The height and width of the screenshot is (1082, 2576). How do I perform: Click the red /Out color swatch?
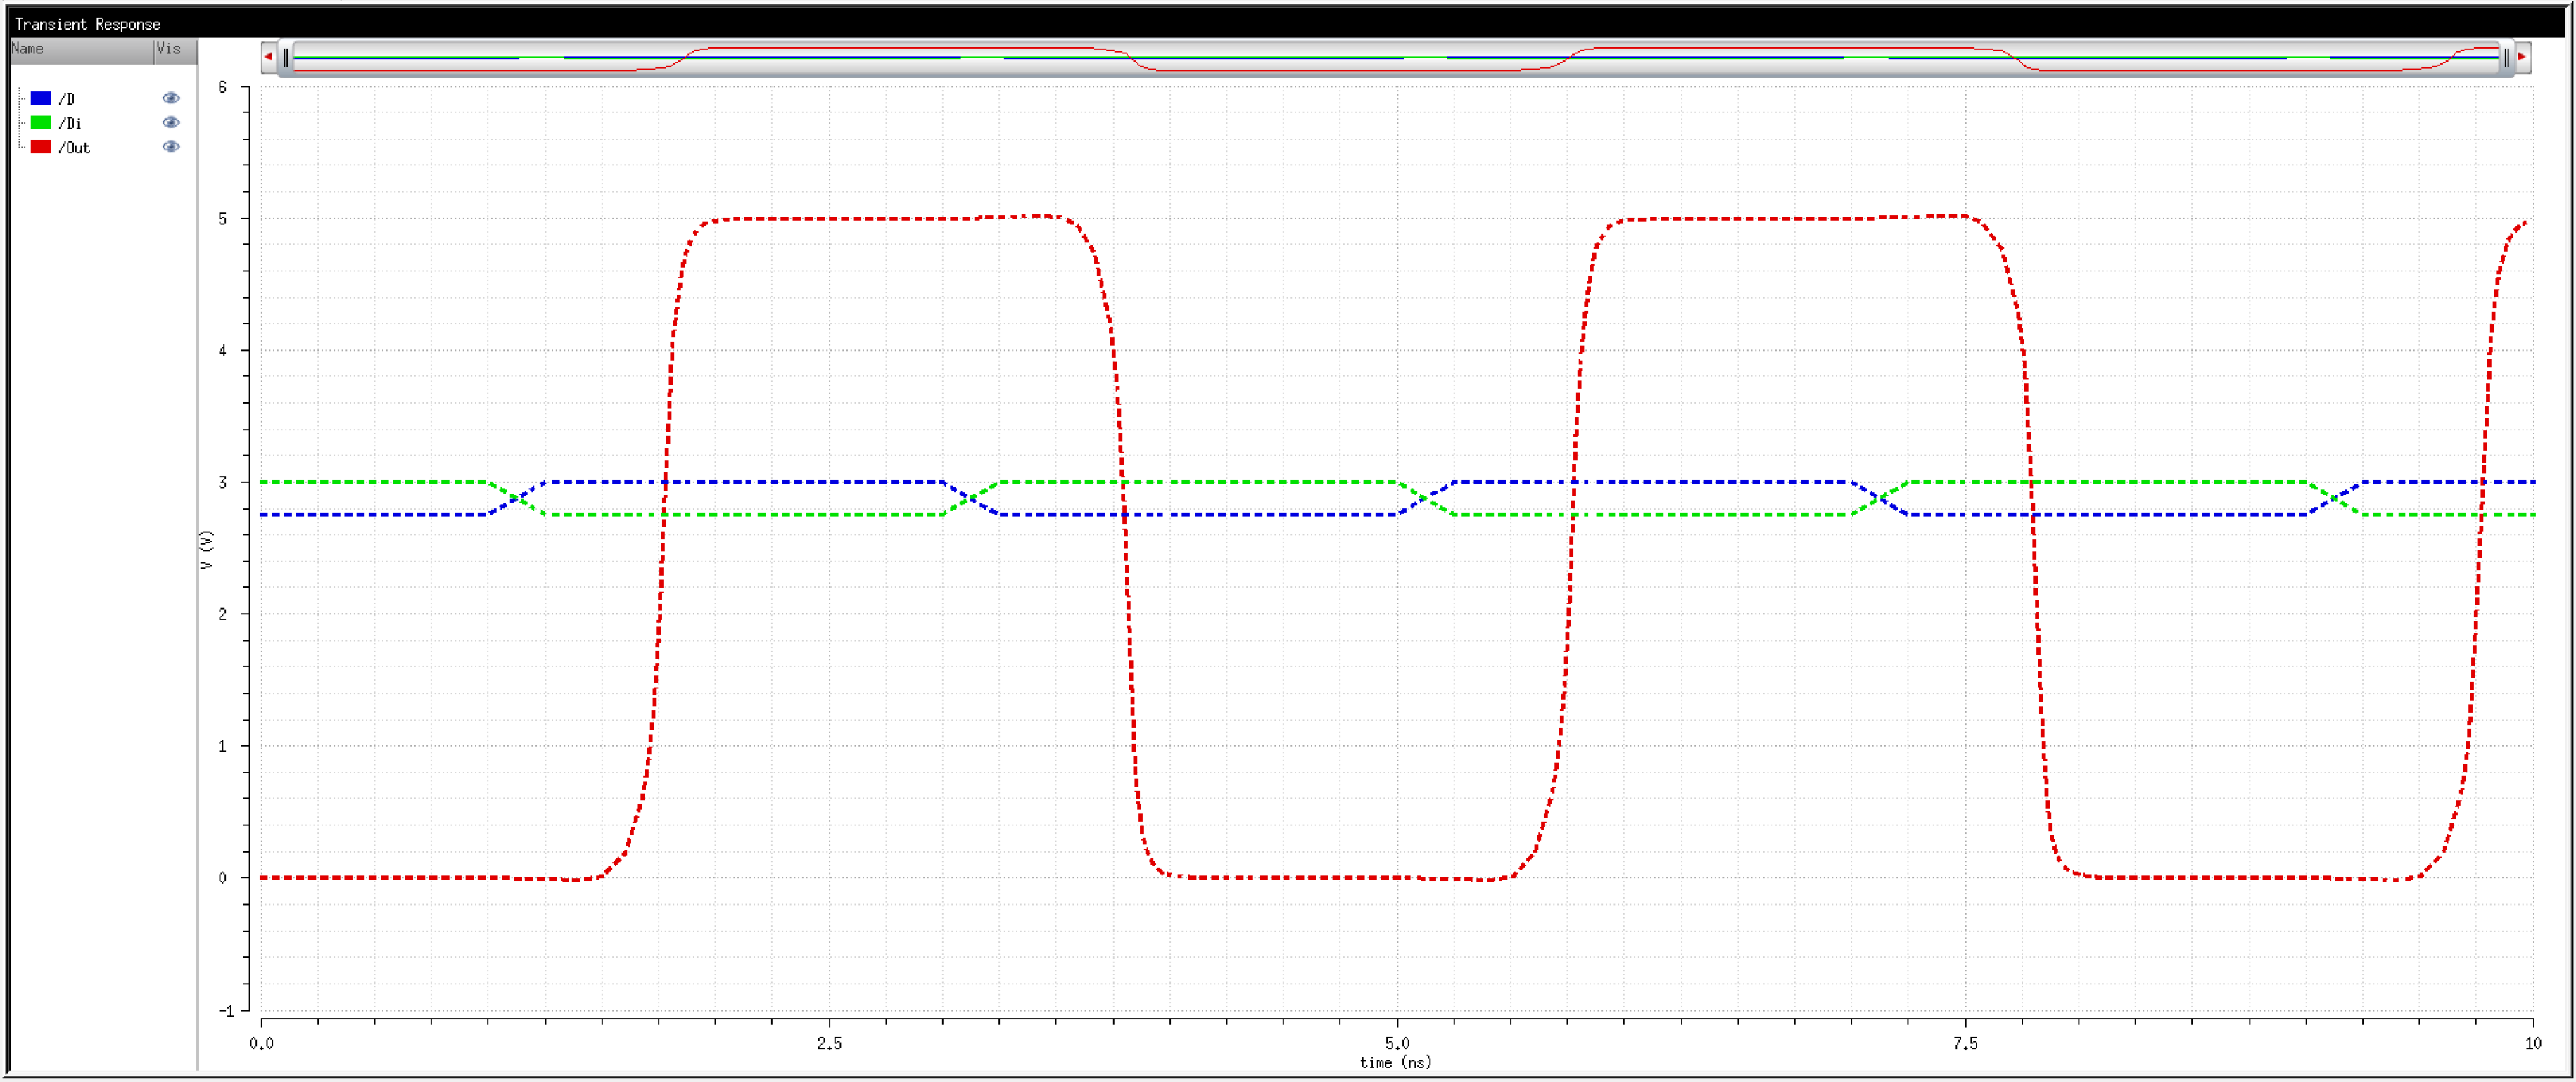pyautogui.click(x=41, y=147)
